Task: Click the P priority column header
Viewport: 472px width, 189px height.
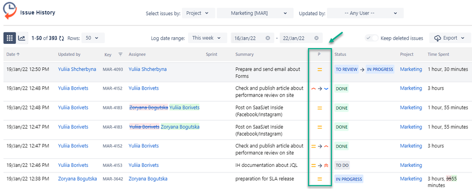Action: 319,54
